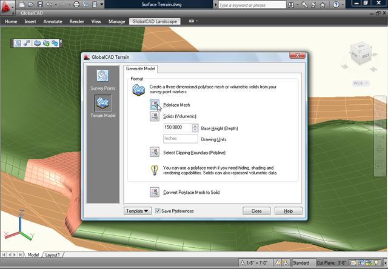Click the AutoCAD application menu logo

click(8, 7)
